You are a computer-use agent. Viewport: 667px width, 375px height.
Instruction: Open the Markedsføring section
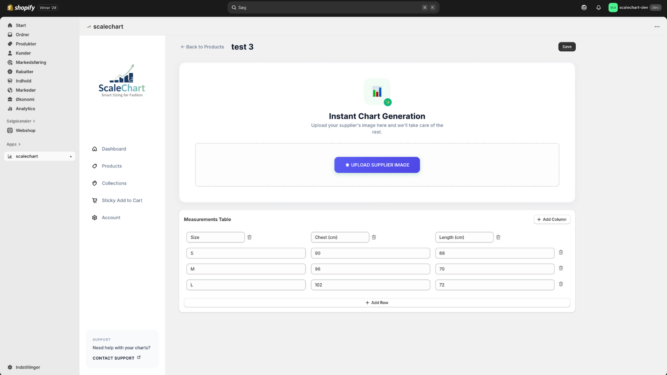(x=30, y=62)
